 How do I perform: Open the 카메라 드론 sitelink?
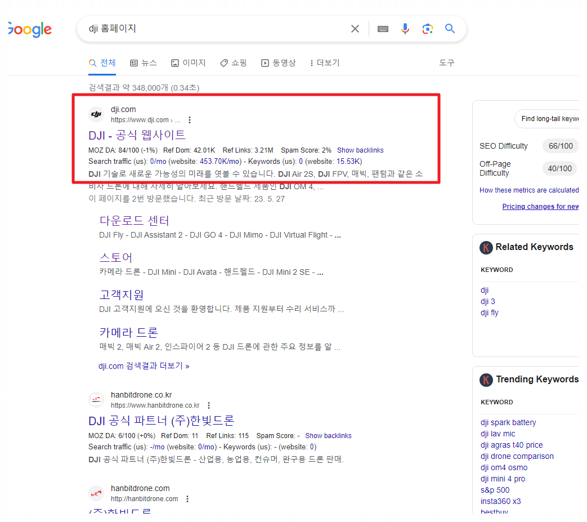click(x=128, y=332)
